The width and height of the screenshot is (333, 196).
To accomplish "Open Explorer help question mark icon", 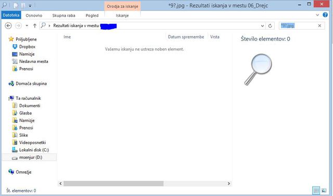I will click(x=325, y=15).
